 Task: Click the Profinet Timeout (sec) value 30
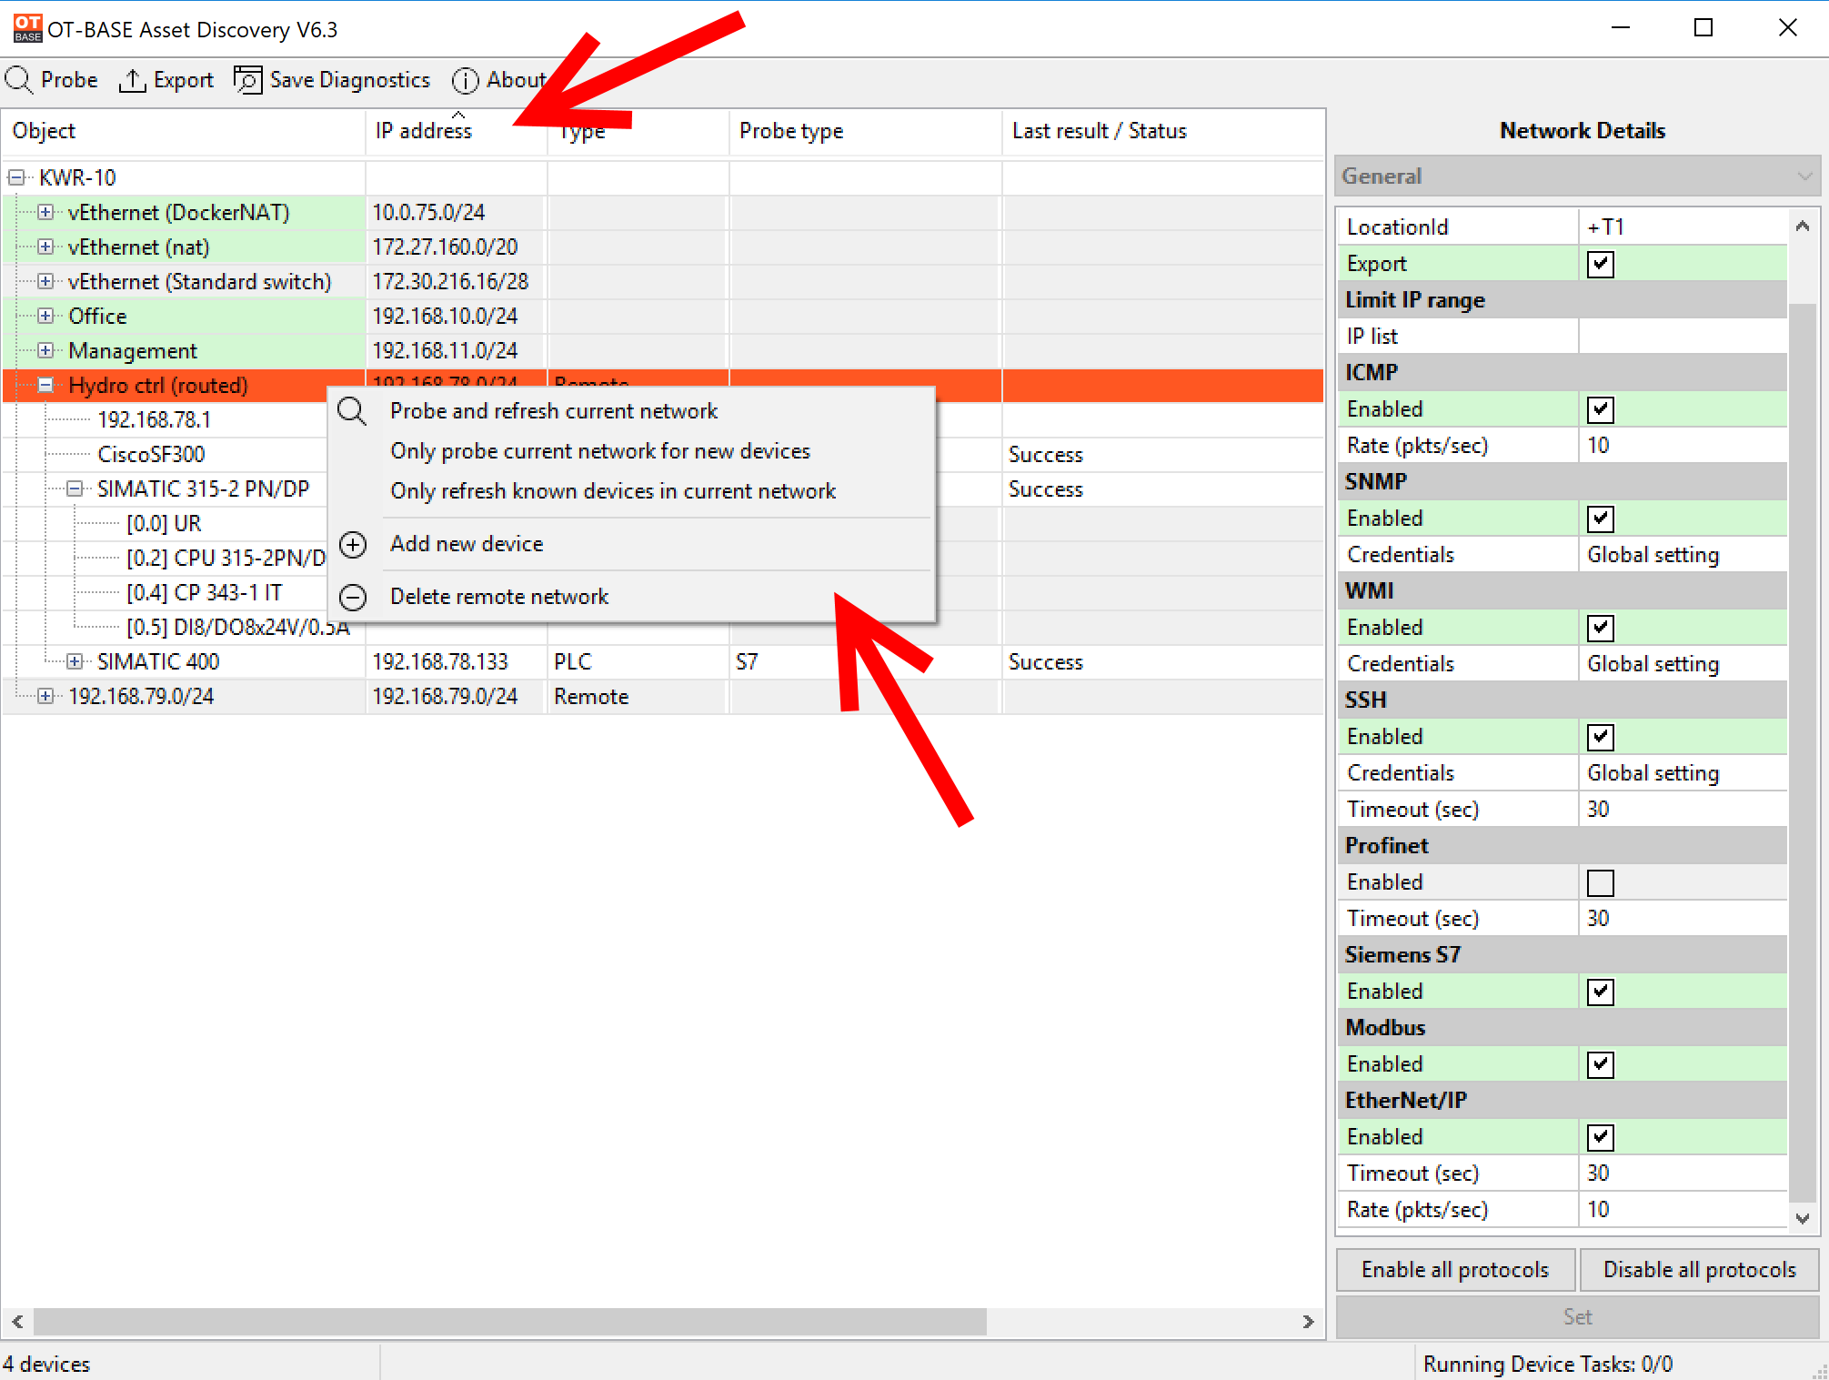coord(1683,918)
